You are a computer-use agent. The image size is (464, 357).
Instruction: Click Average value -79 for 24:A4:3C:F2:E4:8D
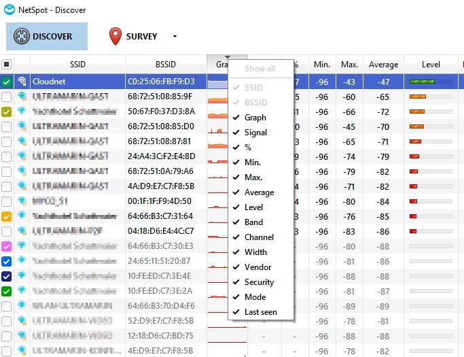click(x=384, y=156)
